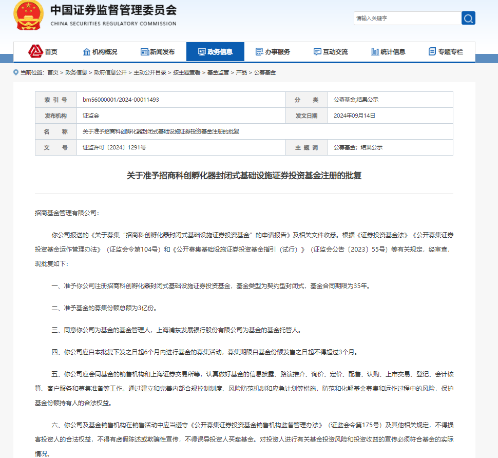Click the document icon beside 办事服务

259,51
